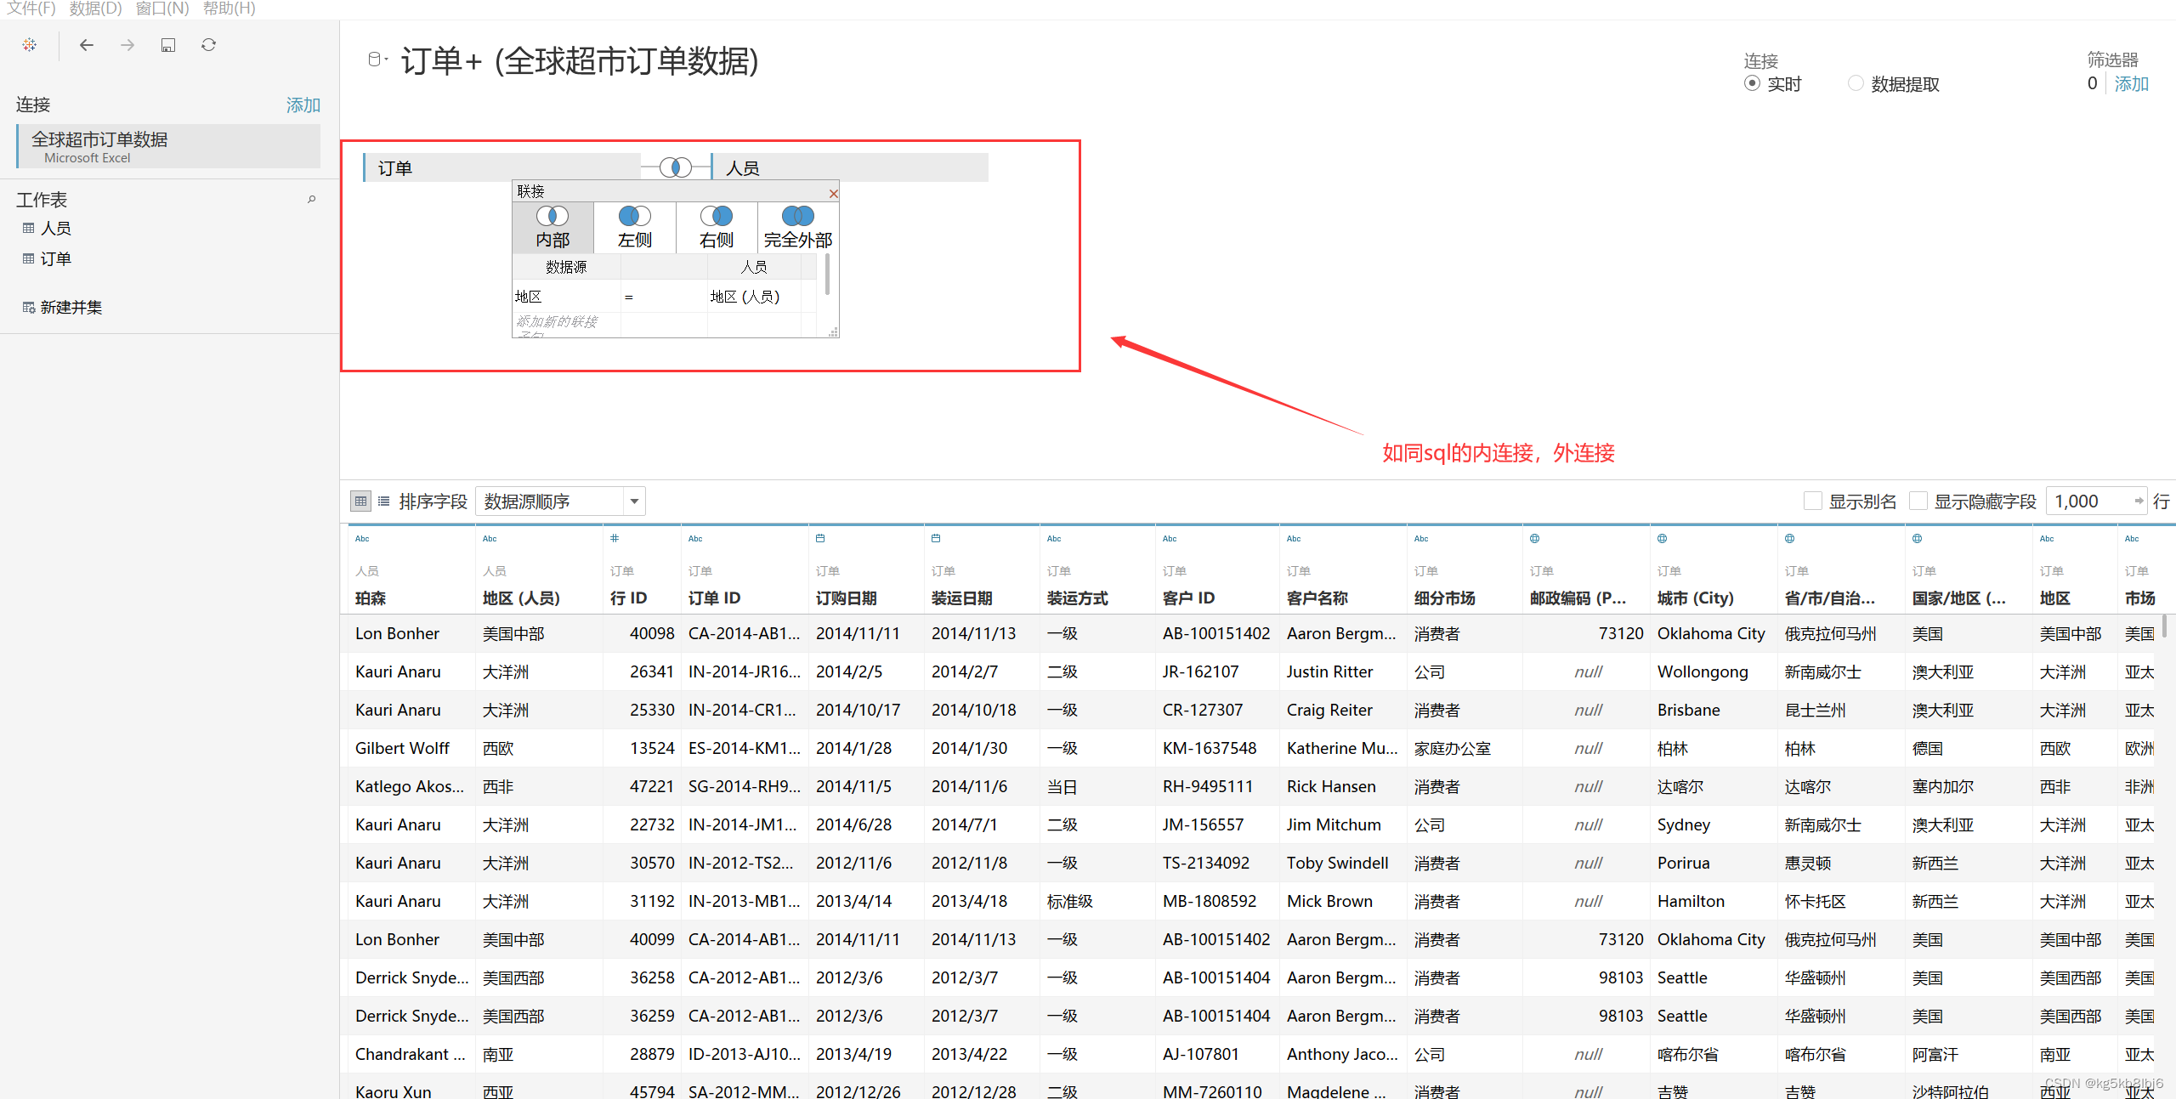Click the data grid vertical scrollbar
The height and width of the screenshot is (1099, 2176).
point(2164,626)
